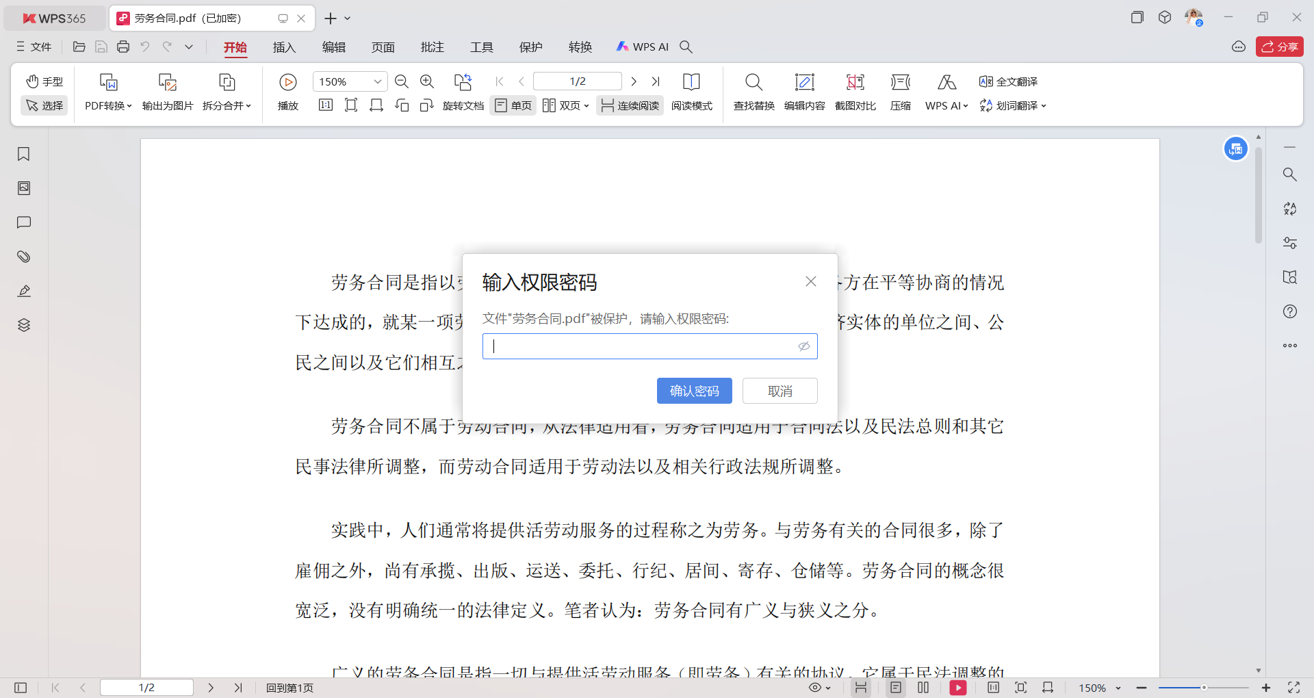Toggle Continuous Reading mode
Image resolution: width=1314 pixels, height=698 pixels.
click(630, 105)
